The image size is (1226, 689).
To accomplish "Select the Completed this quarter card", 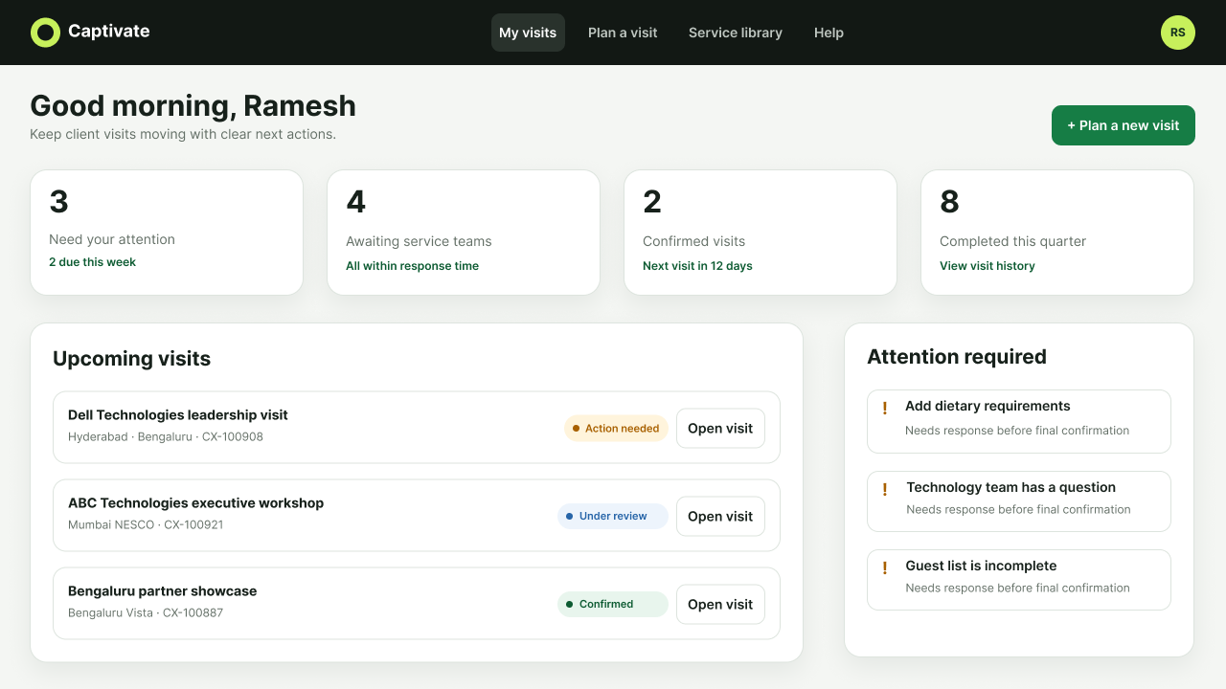I will point(1057,233).
